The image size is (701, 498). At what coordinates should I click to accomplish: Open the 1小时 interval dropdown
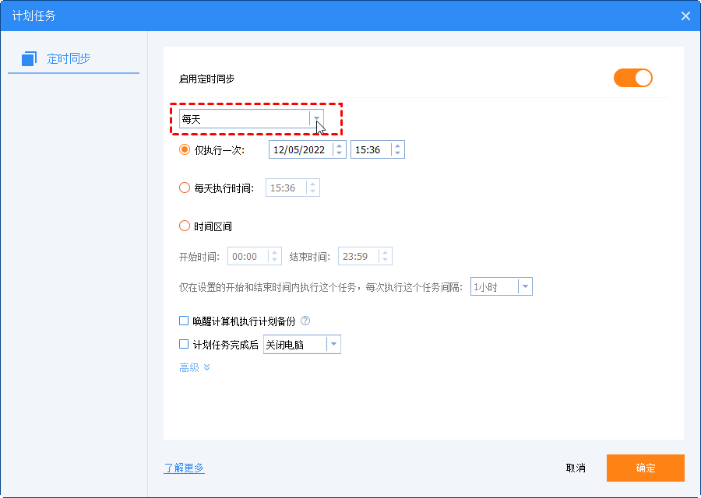tap(501, 287)
